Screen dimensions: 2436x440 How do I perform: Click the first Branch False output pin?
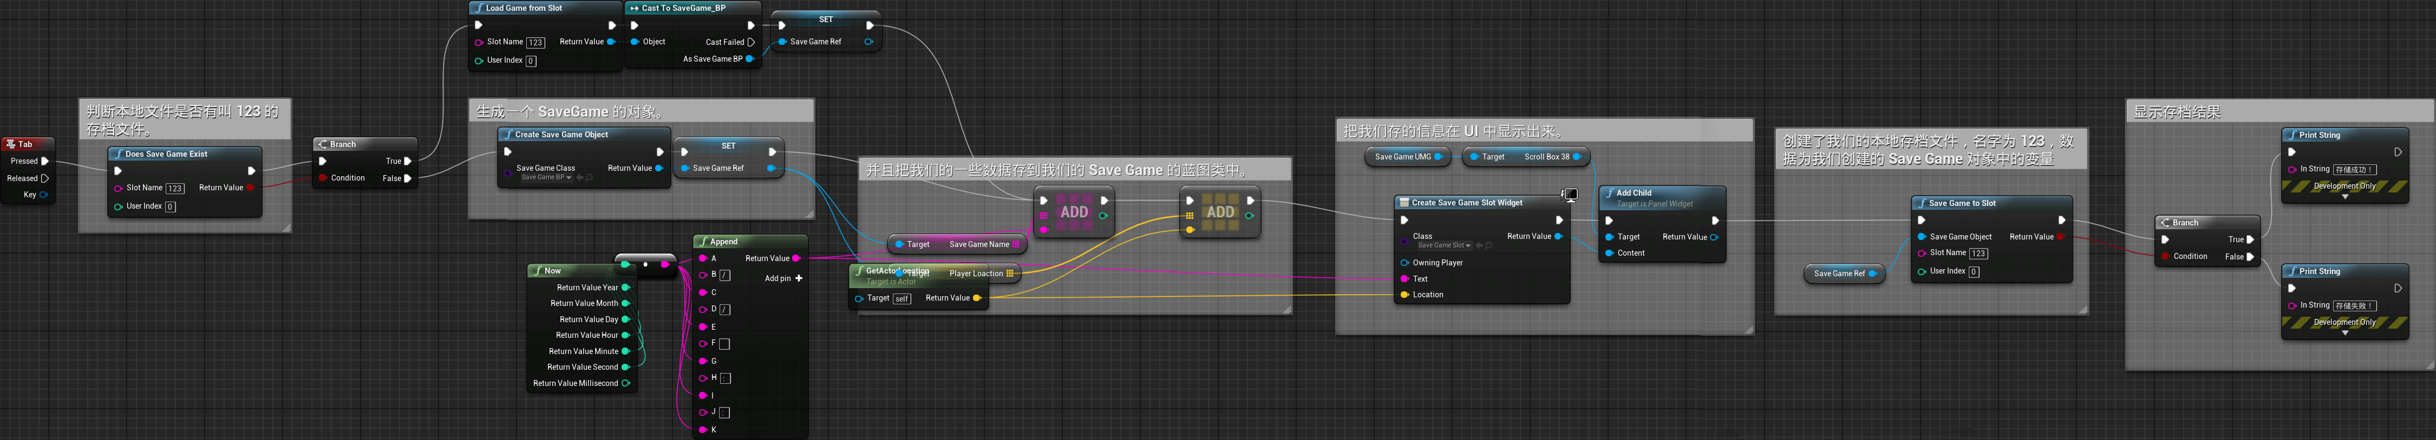[x=408, y=178]
